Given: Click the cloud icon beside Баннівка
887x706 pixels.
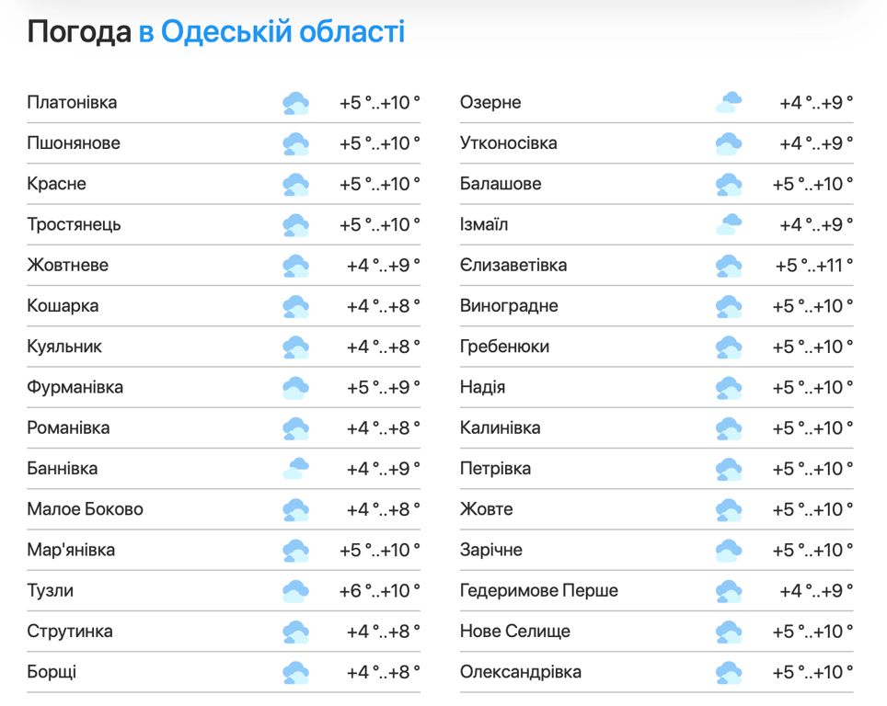Looking at the screenshot, I should point(295,469).
